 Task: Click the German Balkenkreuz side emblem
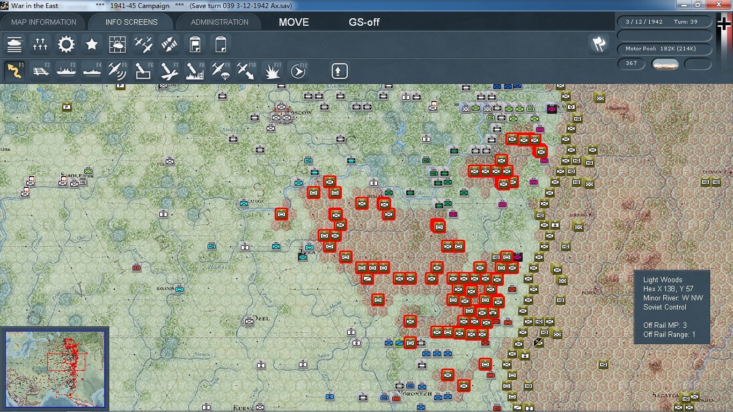pyautogui.click(x=723, y=24)
